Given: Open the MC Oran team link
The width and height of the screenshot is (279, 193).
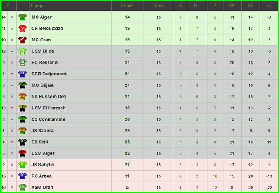Looking at the screenshot, I should pyautogui.click(x=42, y=40).
